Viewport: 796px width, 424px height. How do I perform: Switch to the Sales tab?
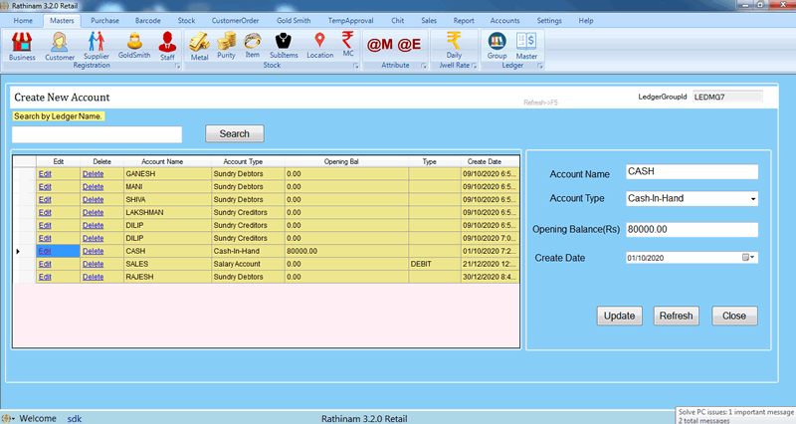[x=429, y=21]
